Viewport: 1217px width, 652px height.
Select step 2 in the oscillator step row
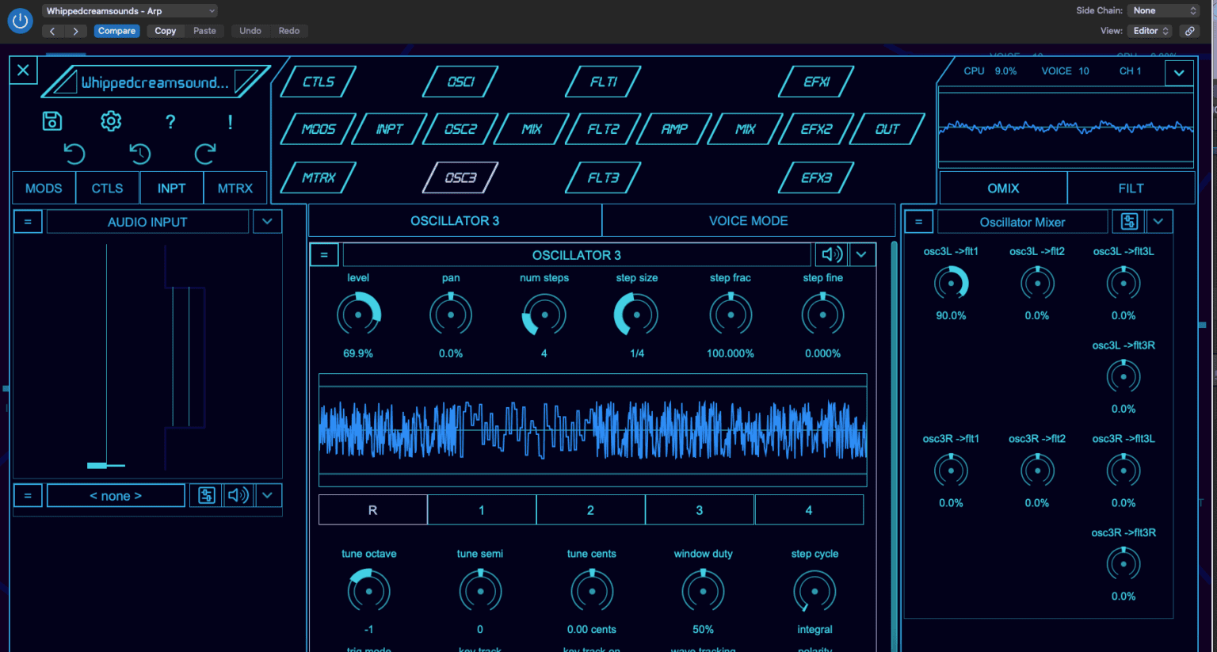590,509
